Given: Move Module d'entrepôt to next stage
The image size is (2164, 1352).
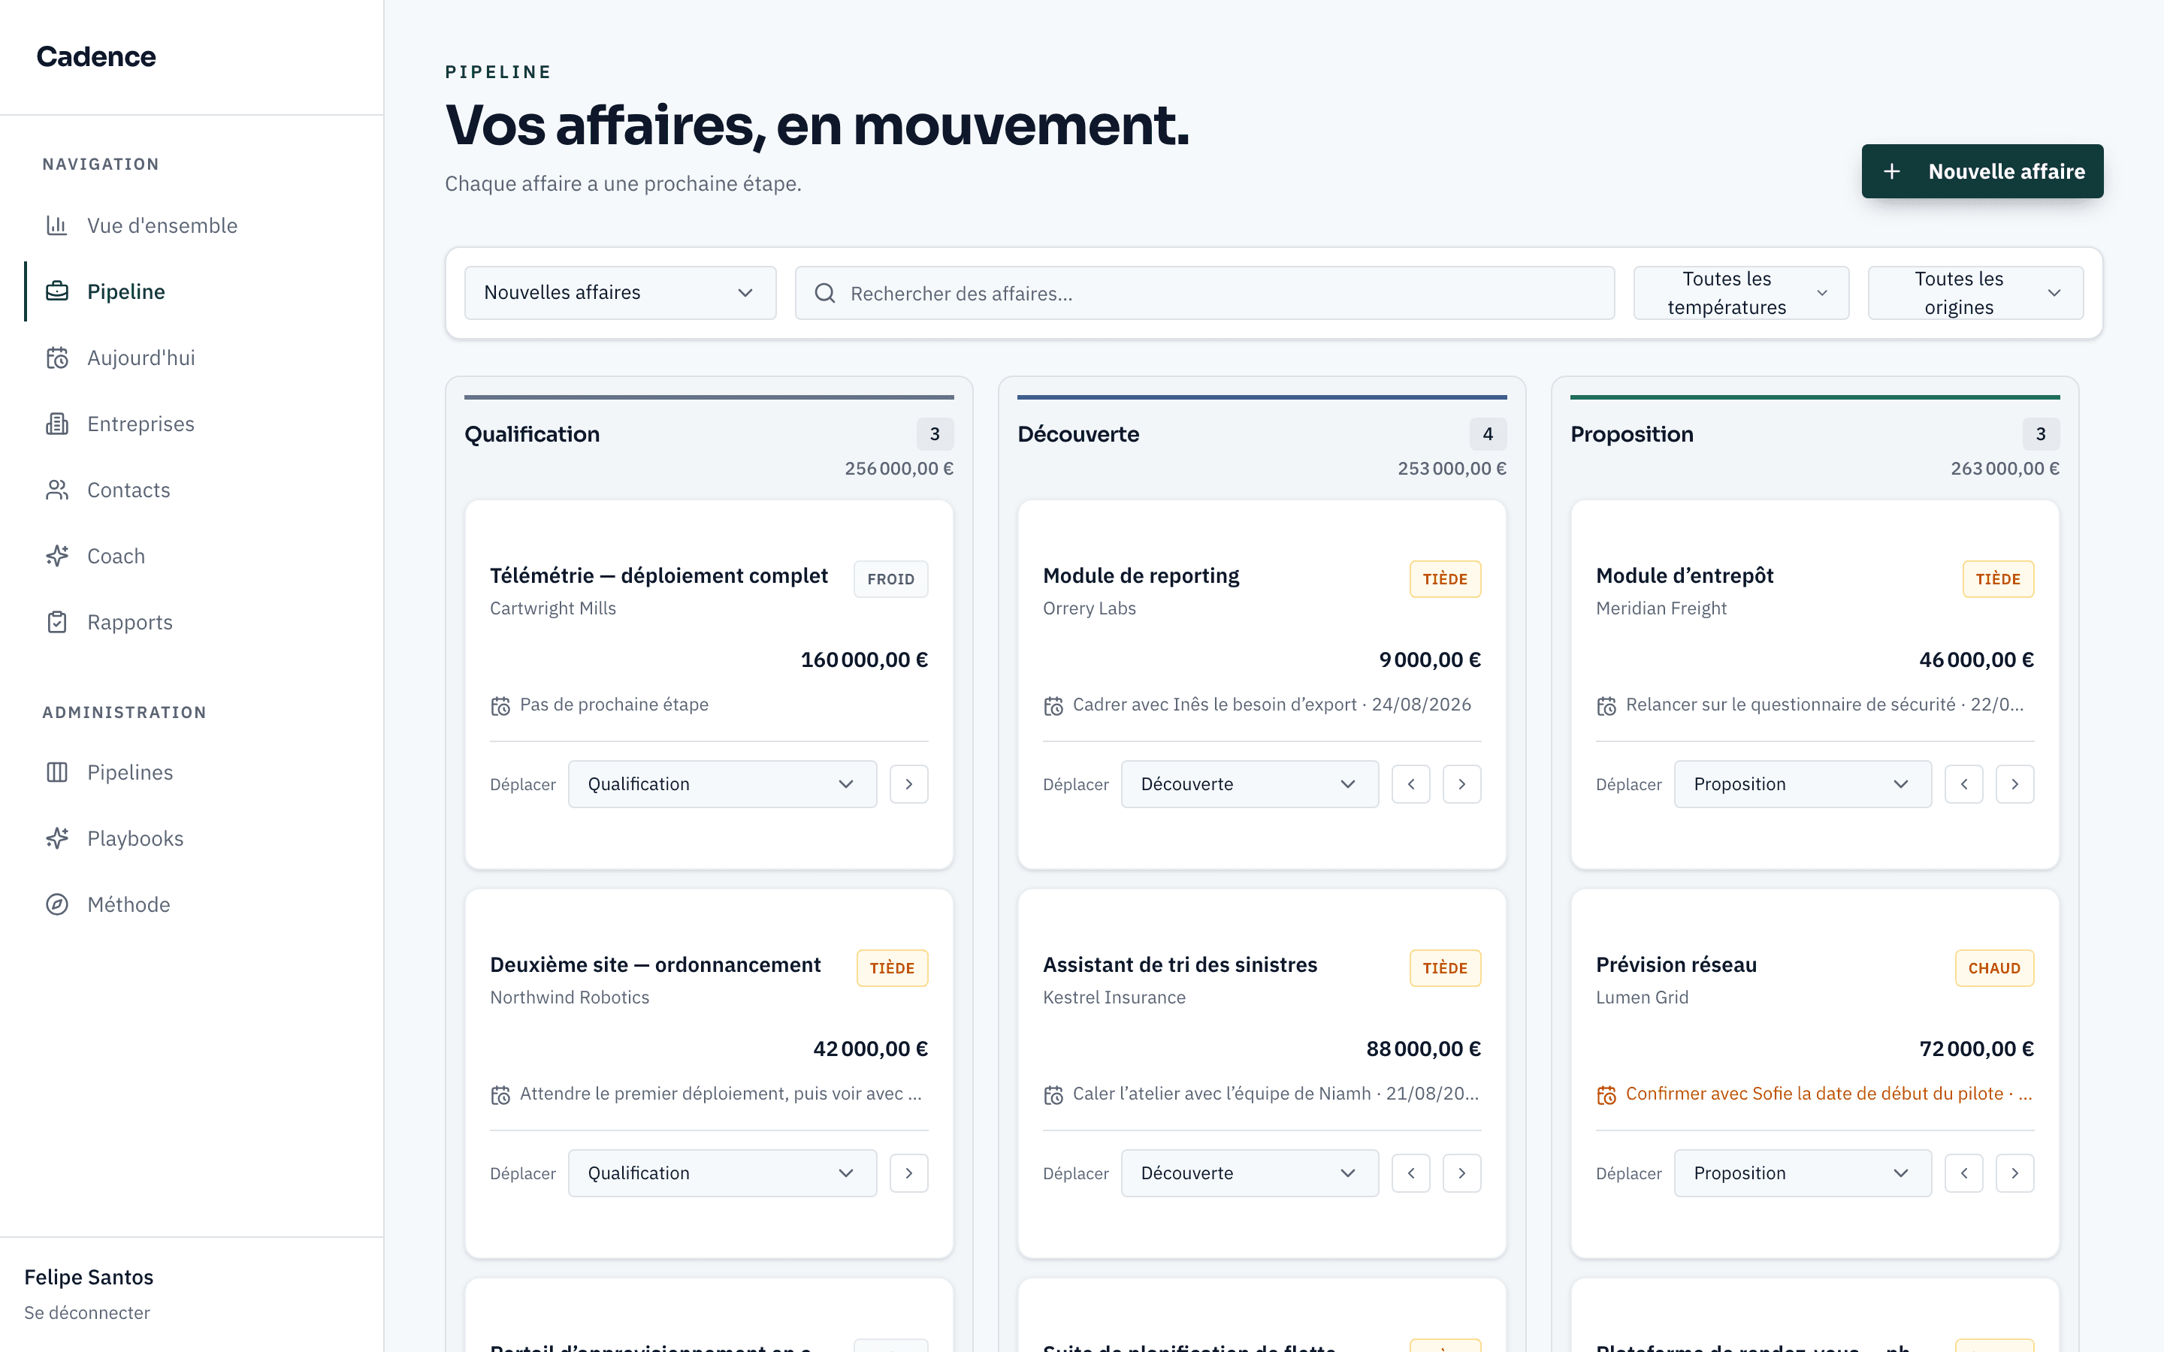Looking at the screenshot, I should coord(2015,784).
